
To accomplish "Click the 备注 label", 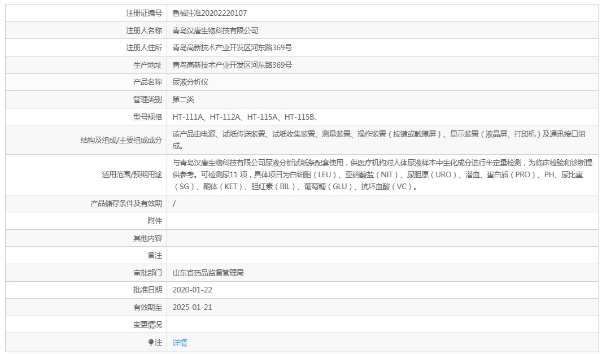I will [x=155, y=255].
